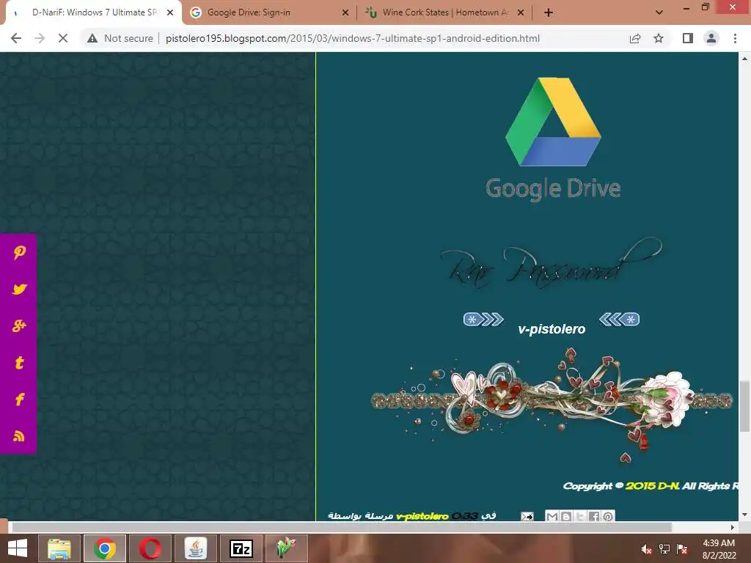The image size is (751, 563).
Task: Click the Not secure warning icon
Action: [92, 38]
